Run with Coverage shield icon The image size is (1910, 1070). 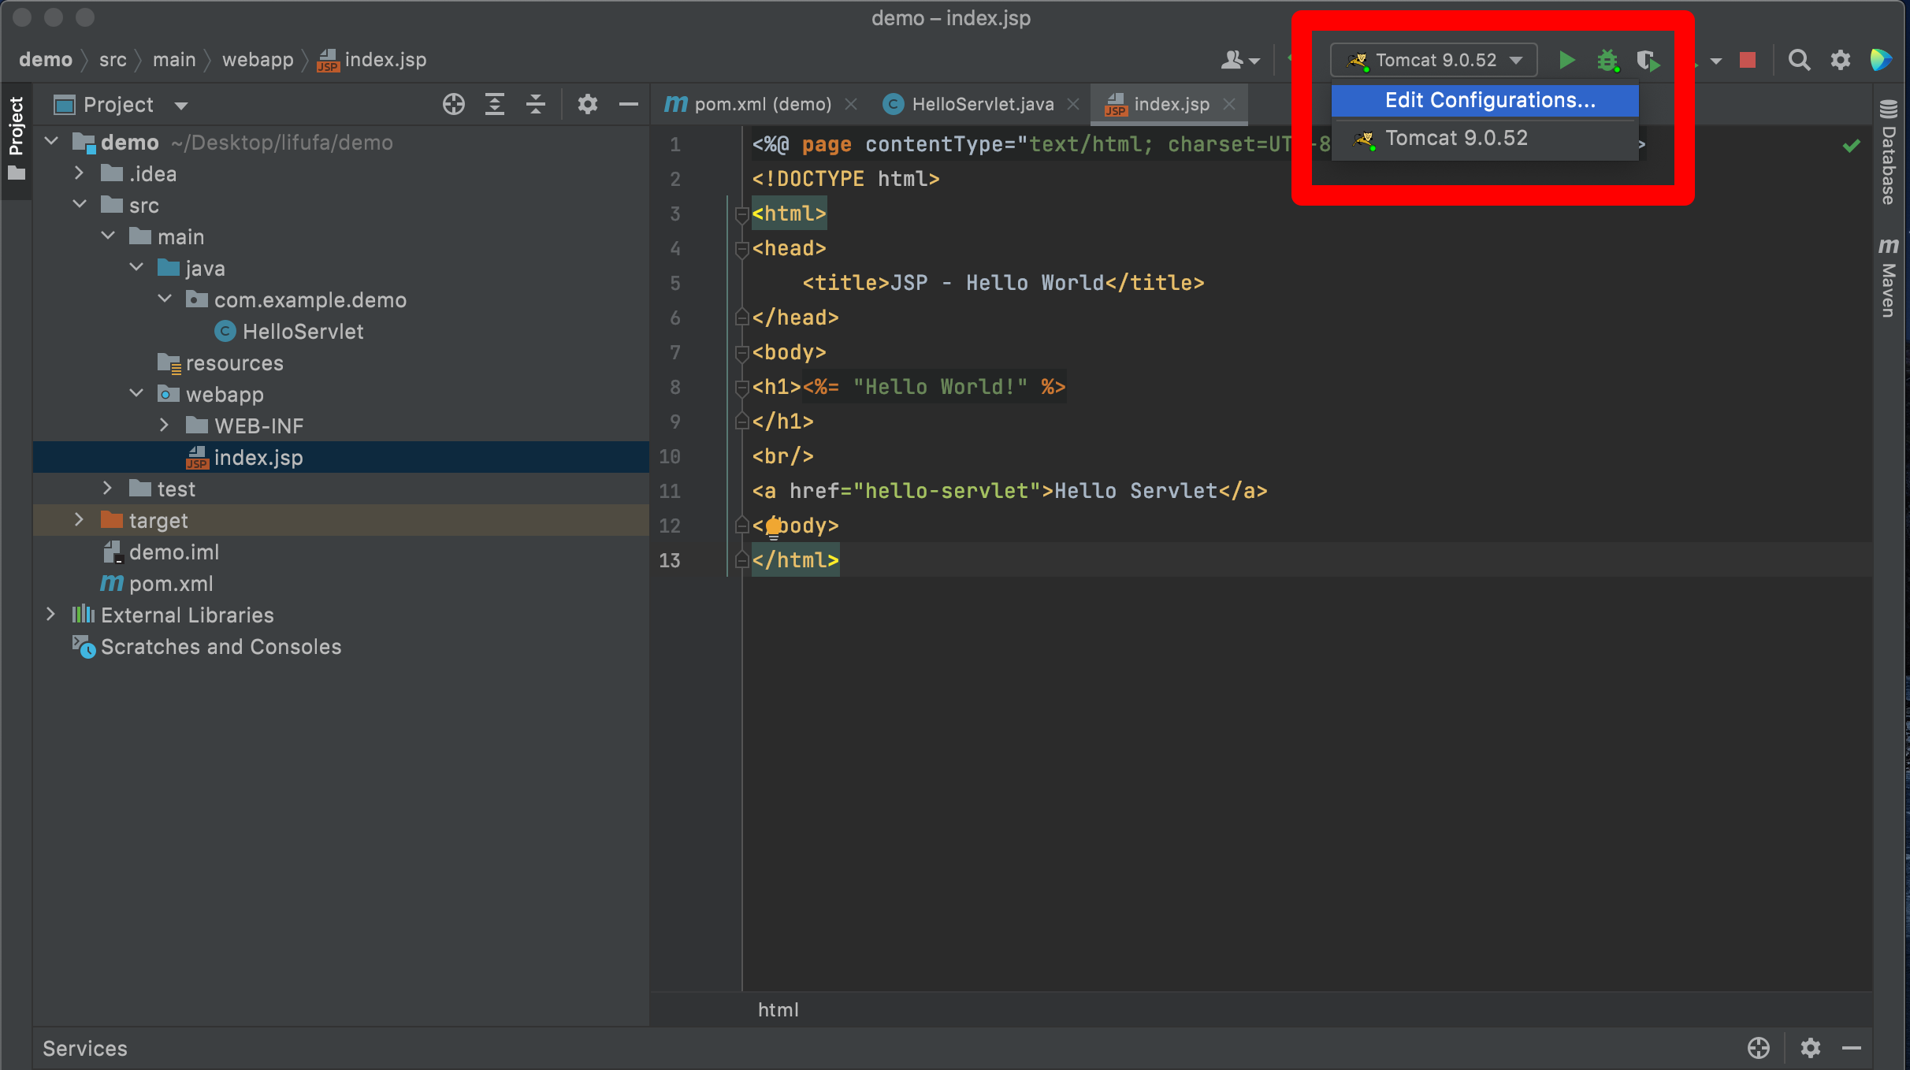pyautogui.click(x=1647, y=60)
